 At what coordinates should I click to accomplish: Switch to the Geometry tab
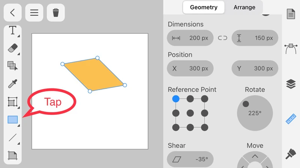[x=204, y=7]
